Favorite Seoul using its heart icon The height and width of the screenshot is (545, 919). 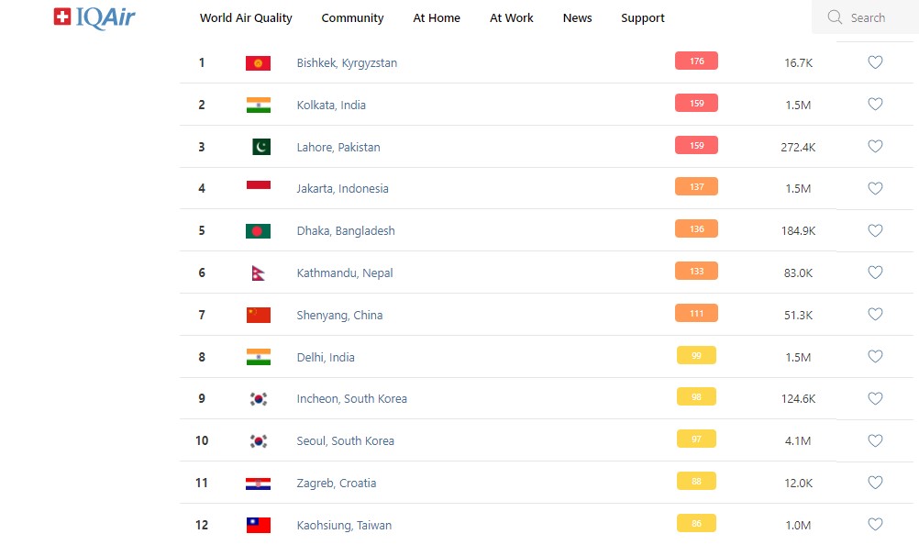pos(875,440)
